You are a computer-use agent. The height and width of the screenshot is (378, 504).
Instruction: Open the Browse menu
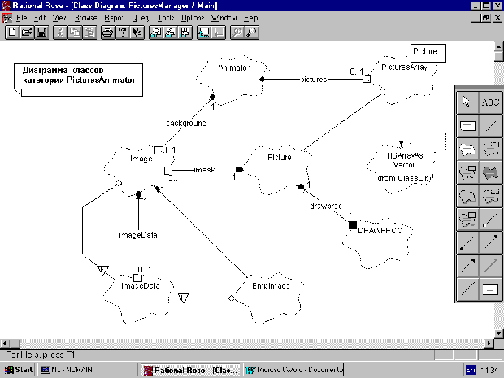pos(87,16)
